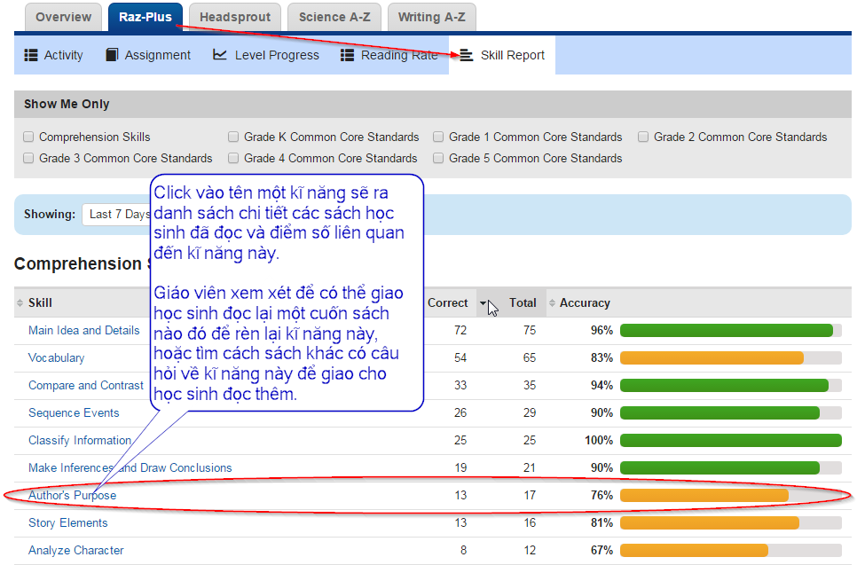Open the Main Idea and Details skill
Image resolution: width=857 pixels, height=565 pixels.
[84, 331]
